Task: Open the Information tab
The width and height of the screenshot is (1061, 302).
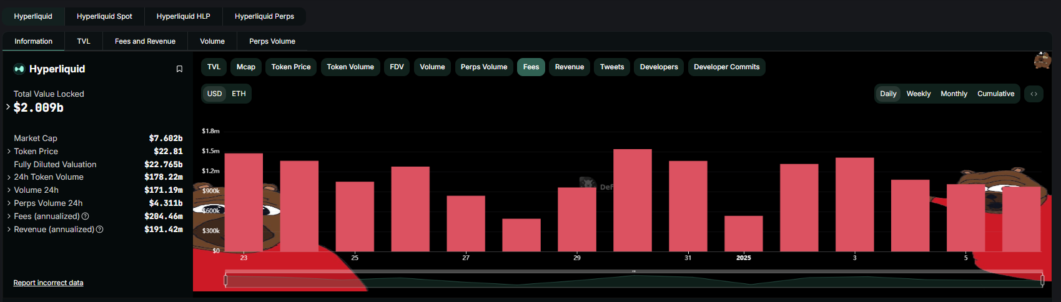Action: tap(34, 41)
